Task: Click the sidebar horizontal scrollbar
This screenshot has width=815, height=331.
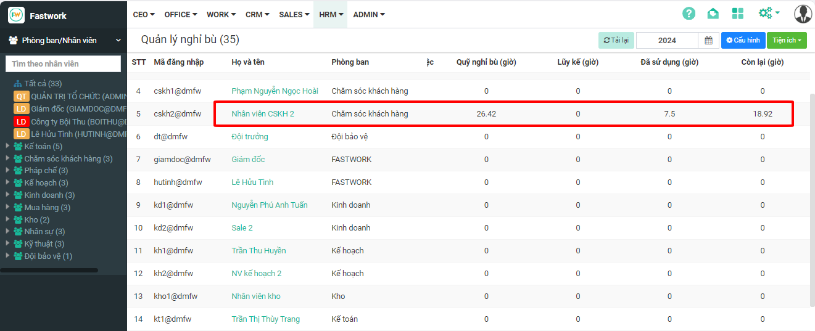Action: 49,270
